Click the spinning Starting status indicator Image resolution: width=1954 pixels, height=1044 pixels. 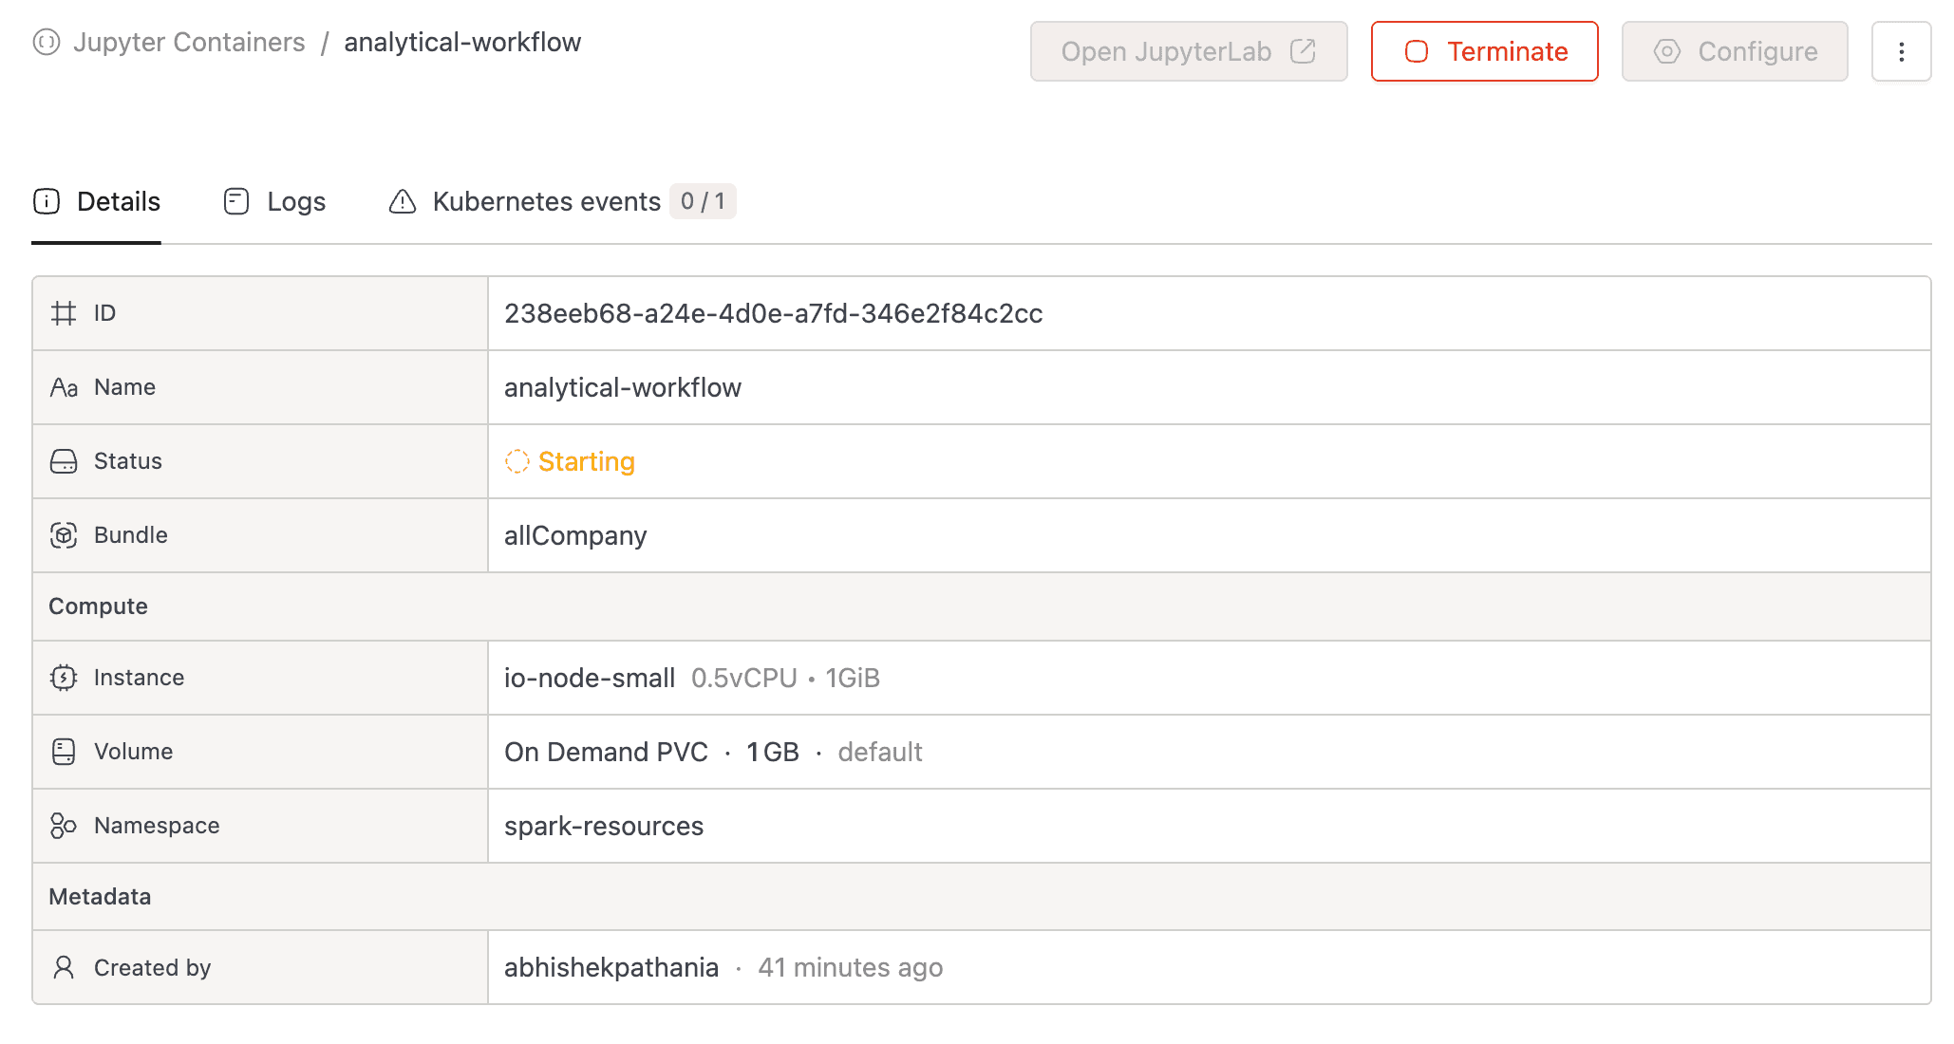pos(517,461)
